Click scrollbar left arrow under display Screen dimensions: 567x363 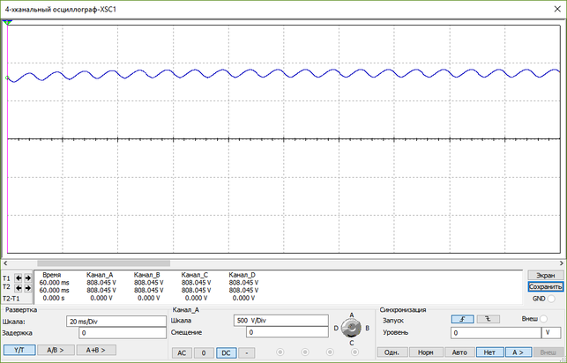[5, 263]
